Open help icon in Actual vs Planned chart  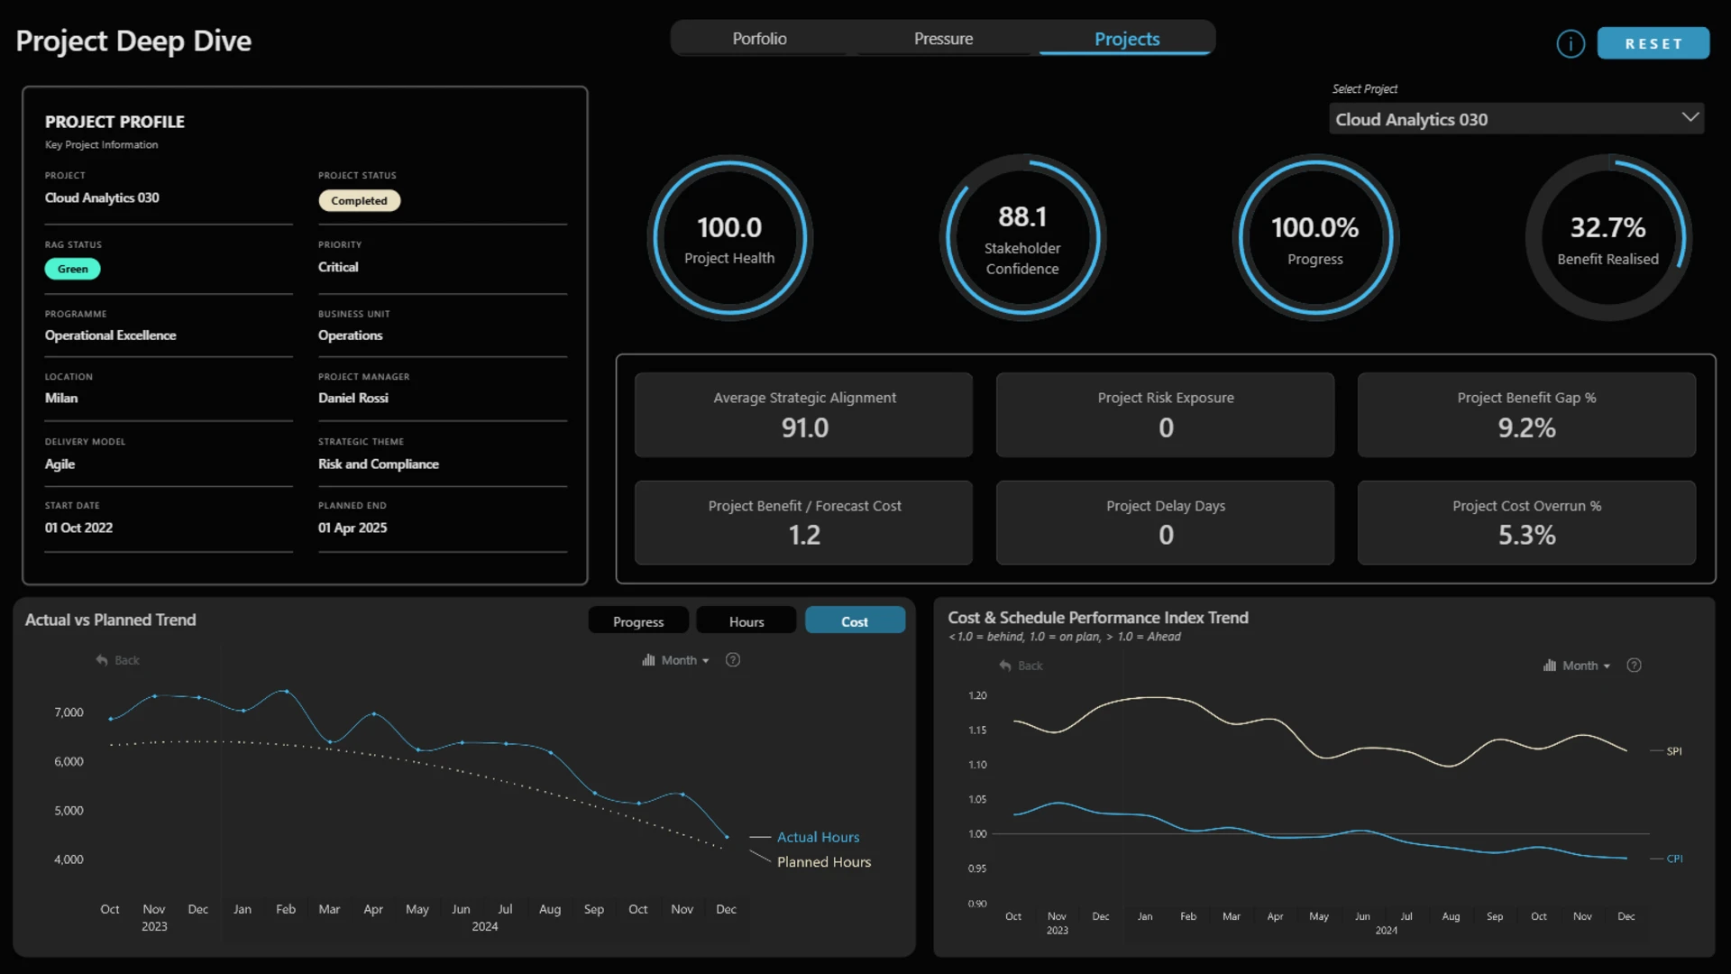click(x=733, y=660)
